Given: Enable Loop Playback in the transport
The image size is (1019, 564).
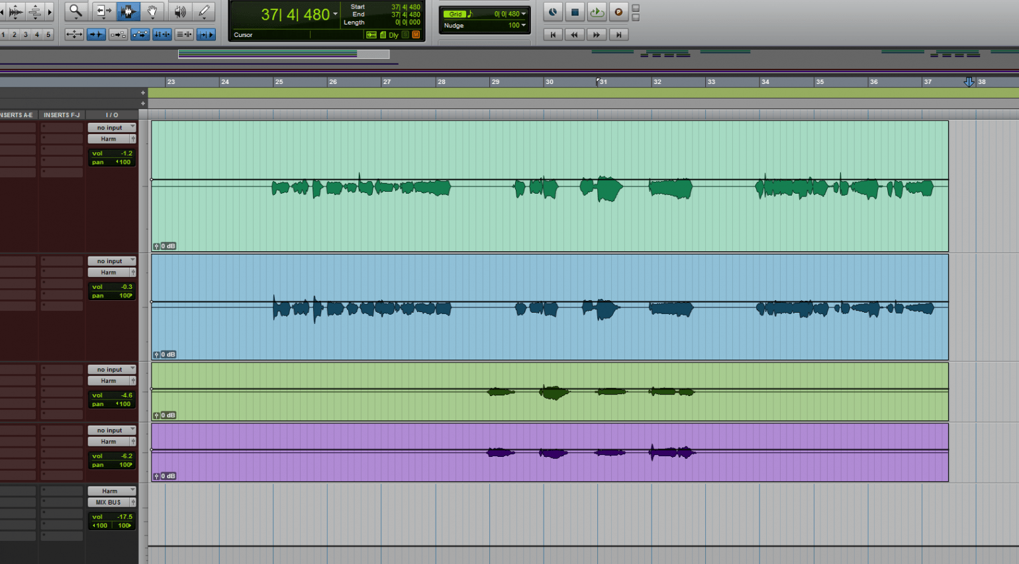Looking at the screenshot, I should coord(597,11).
